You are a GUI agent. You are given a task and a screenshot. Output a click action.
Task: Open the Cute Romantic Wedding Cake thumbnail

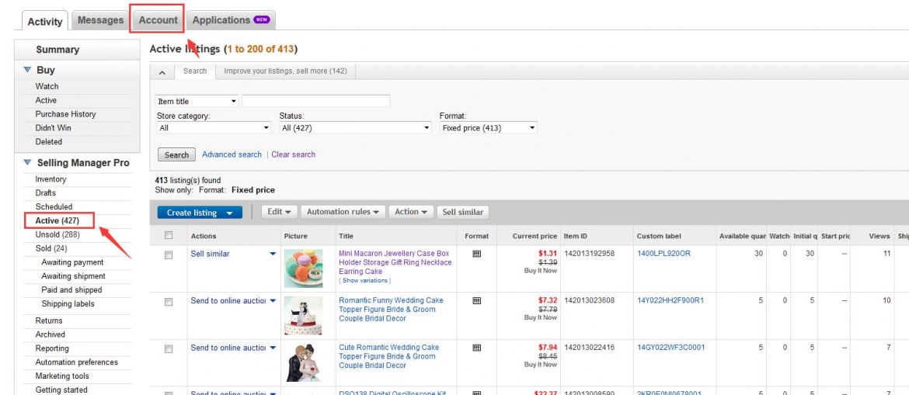pyautogui.click(x=303, y=362)
